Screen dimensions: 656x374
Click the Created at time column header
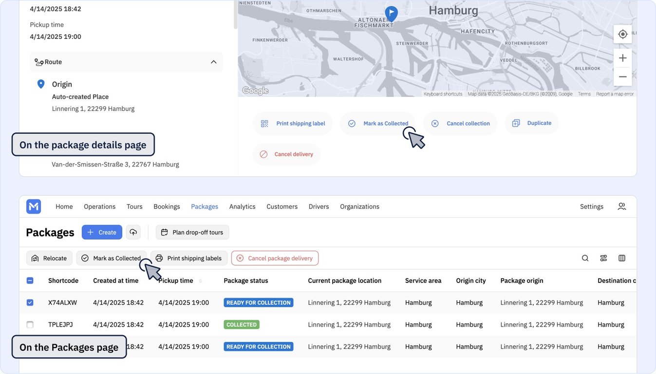(x=116, y=280)
